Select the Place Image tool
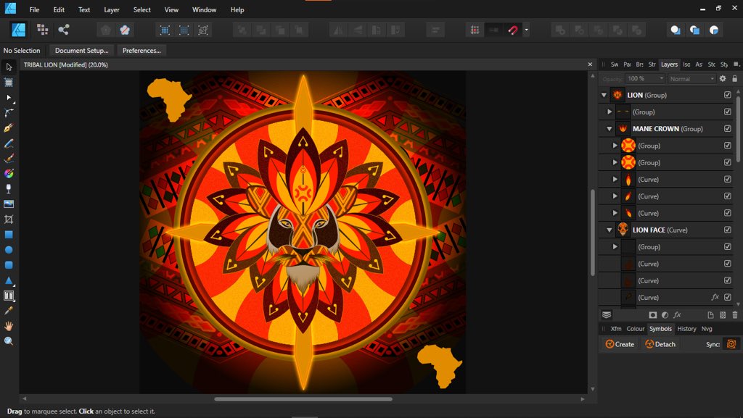The width and height of the screenshot is (743, 418). 9,204
